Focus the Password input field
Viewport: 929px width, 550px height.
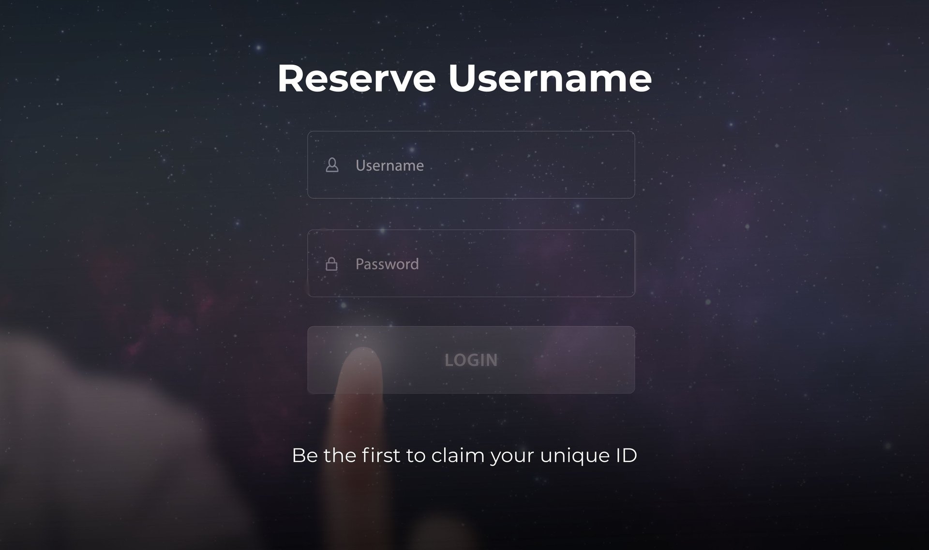tap(471, 263)
